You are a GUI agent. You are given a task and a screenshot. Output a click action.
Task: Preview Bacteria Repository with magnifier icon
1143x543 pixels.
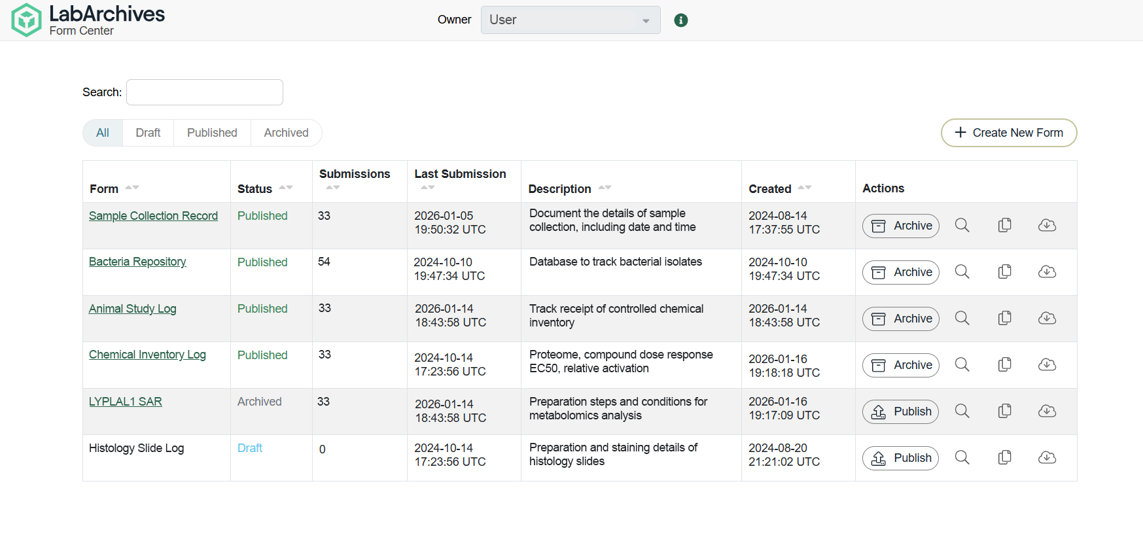pyautogui.click(x=962, y=271)
